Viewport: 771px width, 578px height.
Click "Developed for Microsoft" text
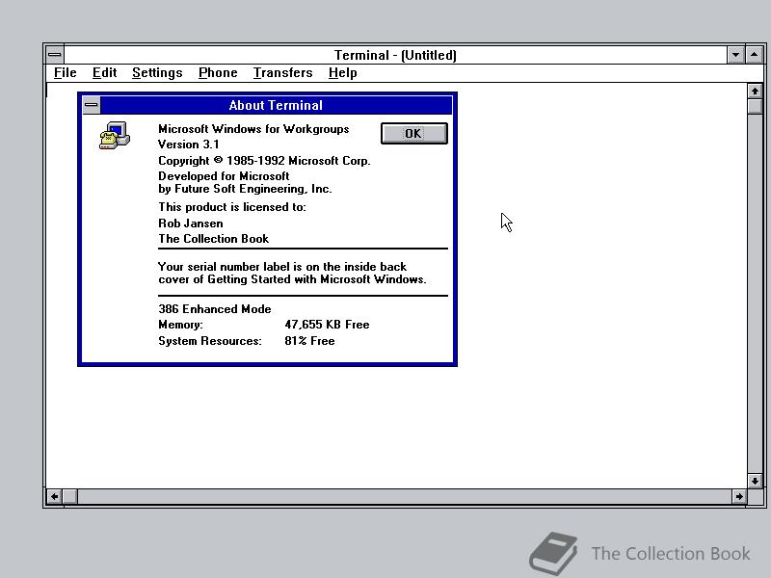click(x=224, y=176)
